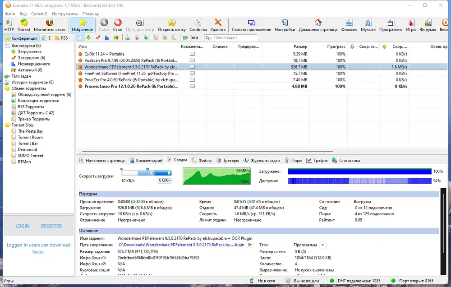
Task: Open Настройки settings from the toolbar
Action: (x=285, y=25)
